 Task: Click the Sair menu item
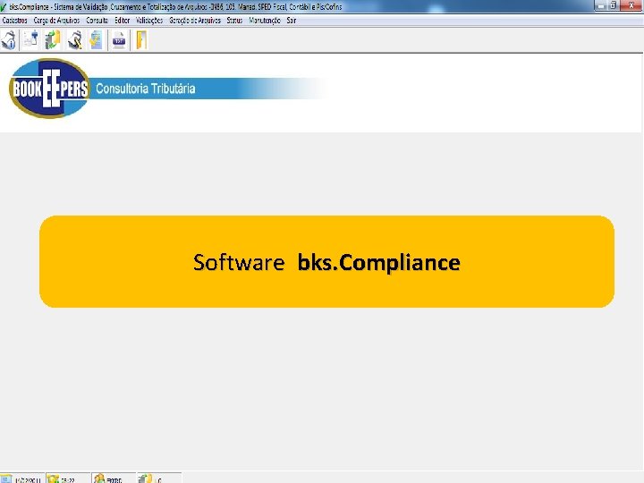click(x=292, y=20)
